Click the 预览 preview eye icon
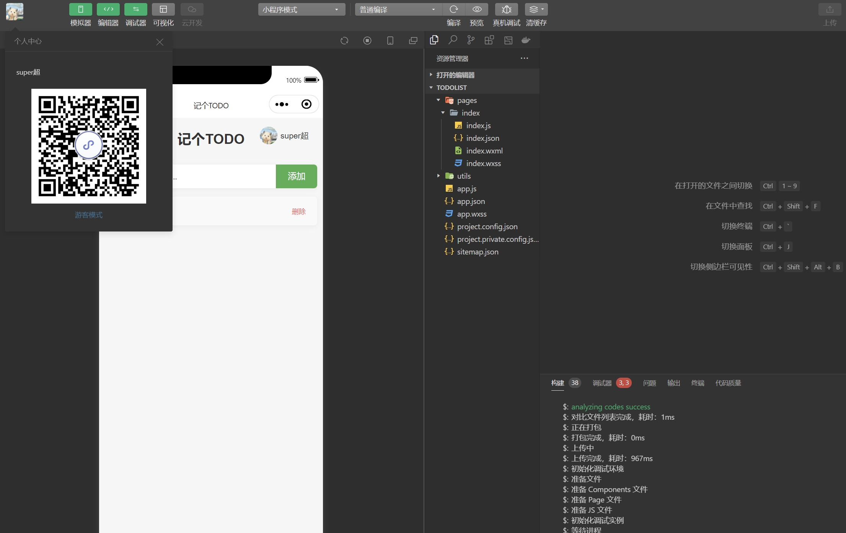 coord(477,9)
